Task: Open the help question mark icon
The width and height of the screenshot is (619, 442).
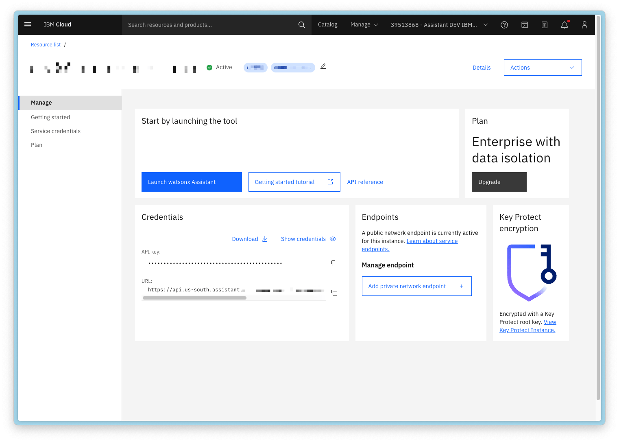Action: (x=504, y=25)
